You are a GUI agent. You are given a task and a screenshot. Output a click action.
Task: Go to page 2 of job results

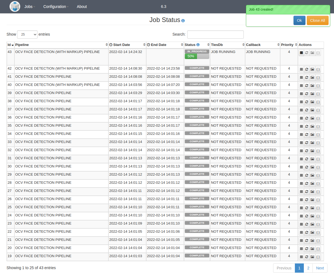(308, 268)
